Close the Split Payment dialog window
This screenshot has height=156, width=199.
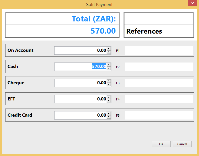coord(192,4)
